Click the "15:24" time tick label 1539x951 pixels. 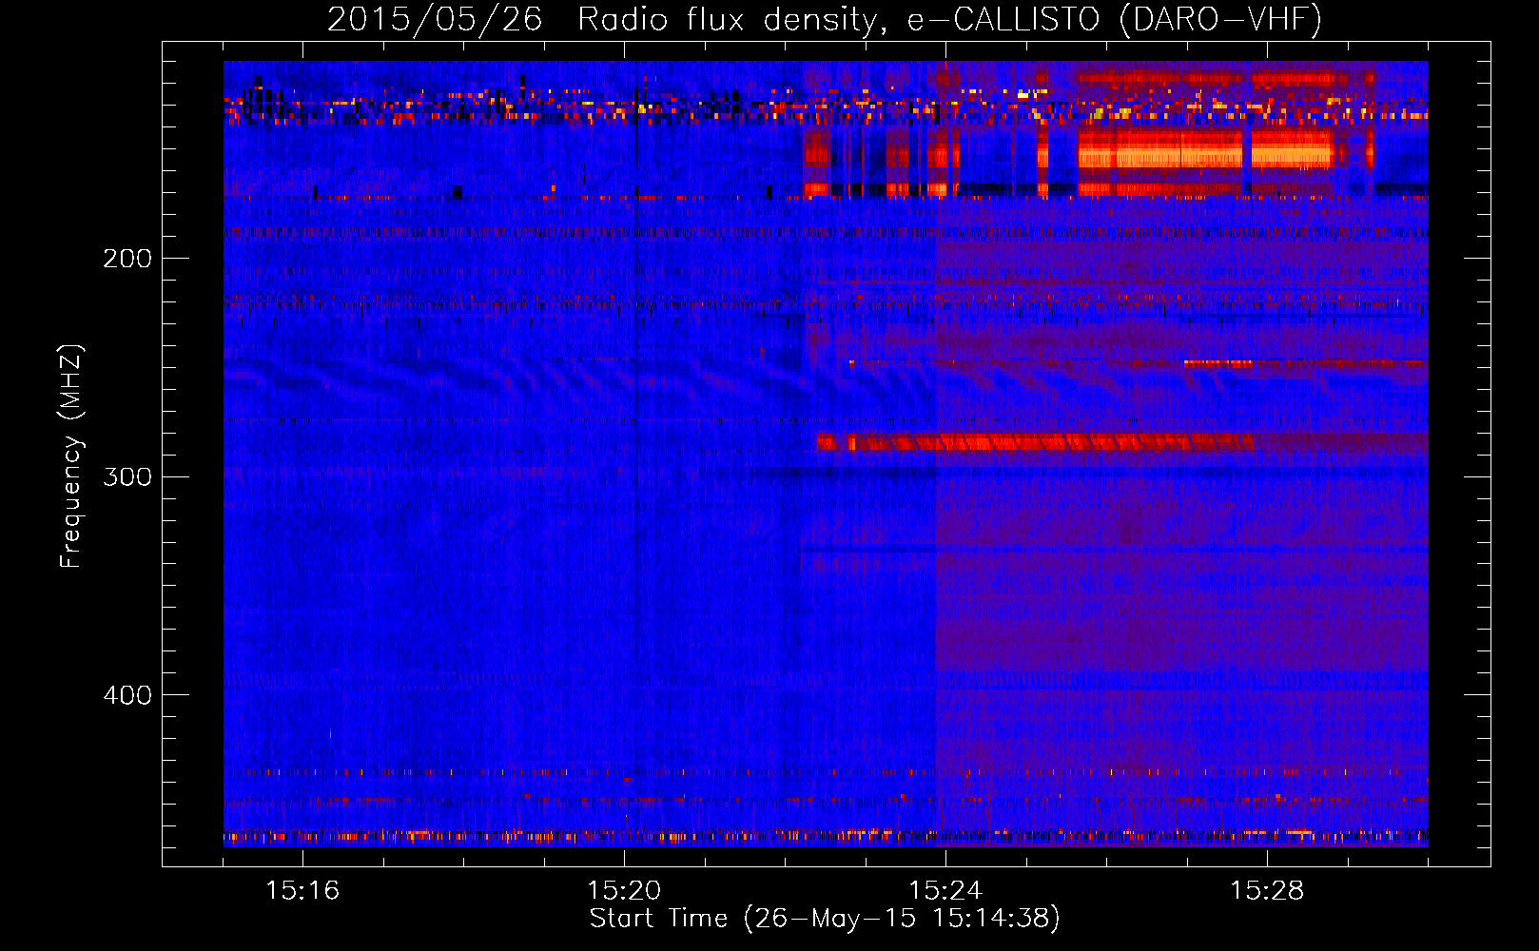click(945, 890)
